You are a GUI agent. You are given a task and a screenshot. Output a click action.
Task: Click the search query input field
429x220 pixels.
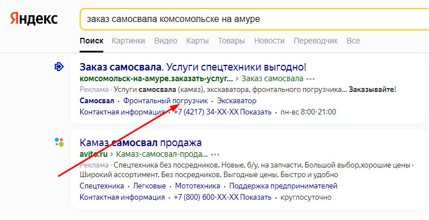coord(255,19)
